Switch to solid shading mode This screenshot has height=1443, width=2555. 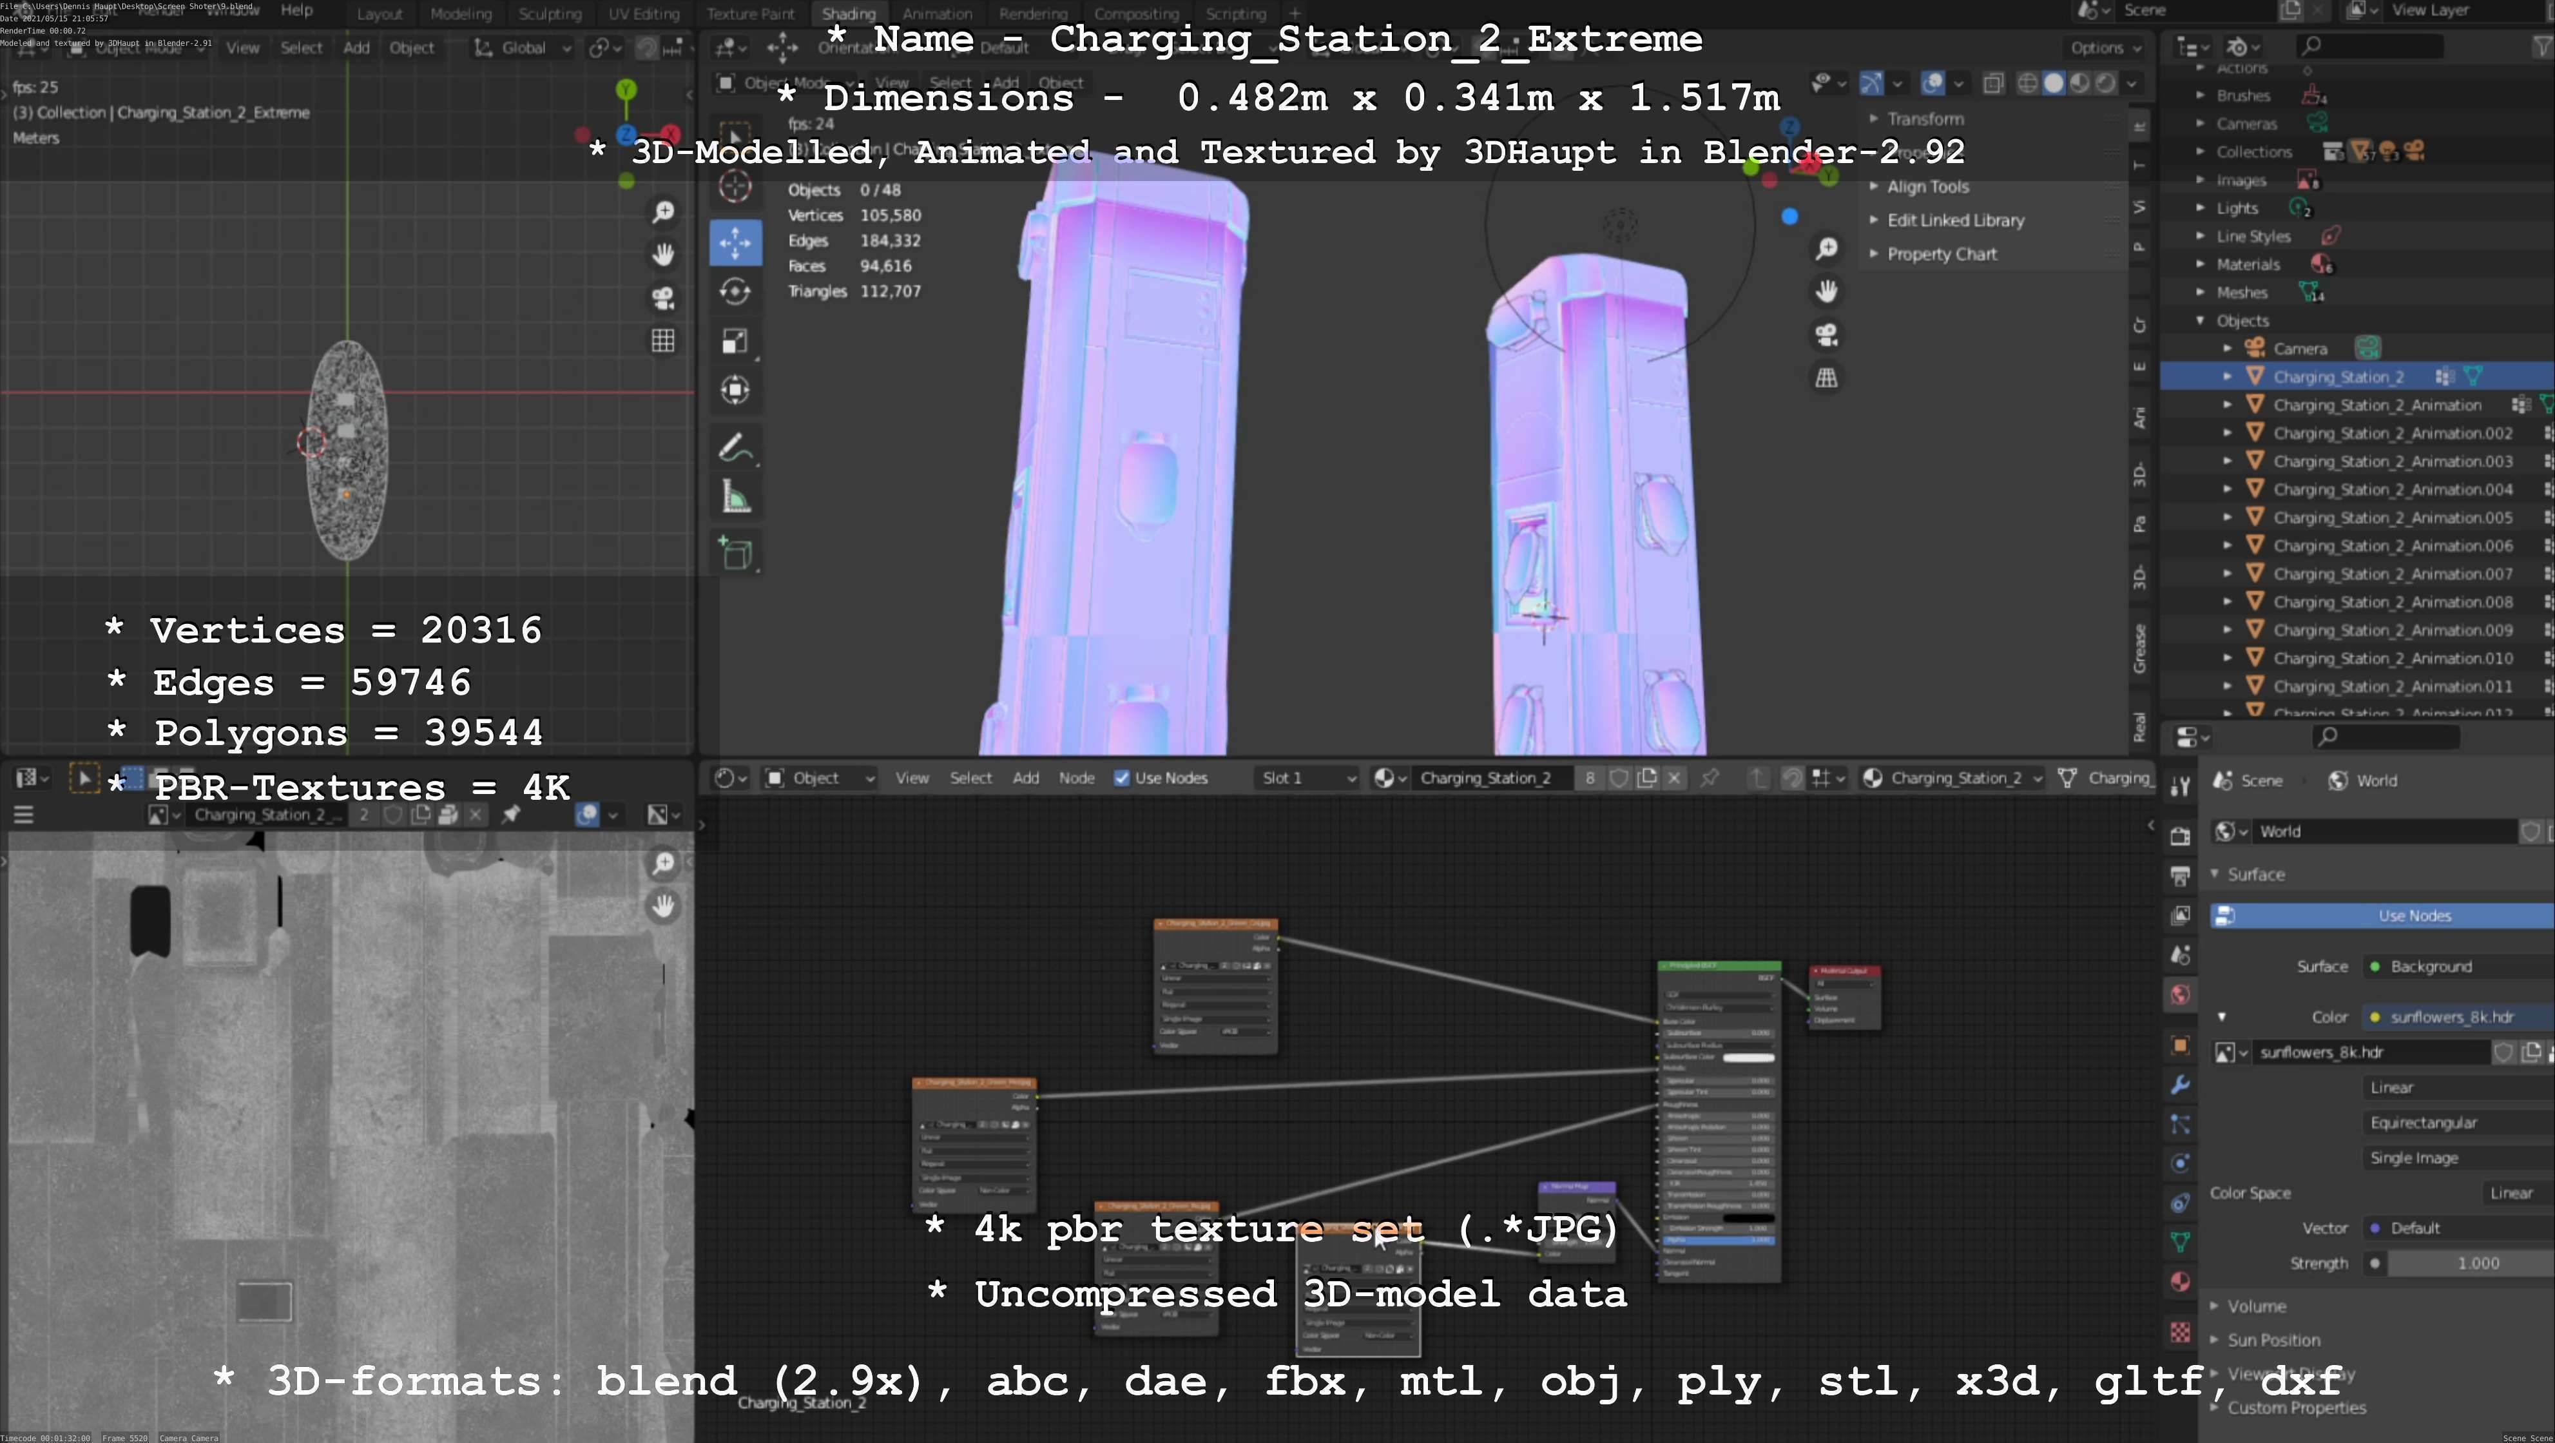tap(2053, 83)
